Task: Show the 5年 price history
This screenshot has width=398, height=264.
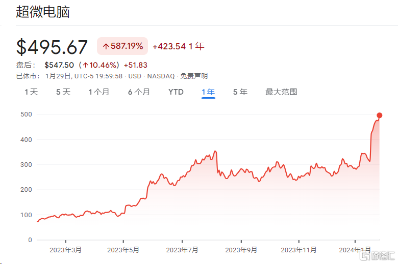Action: (240, 92)
